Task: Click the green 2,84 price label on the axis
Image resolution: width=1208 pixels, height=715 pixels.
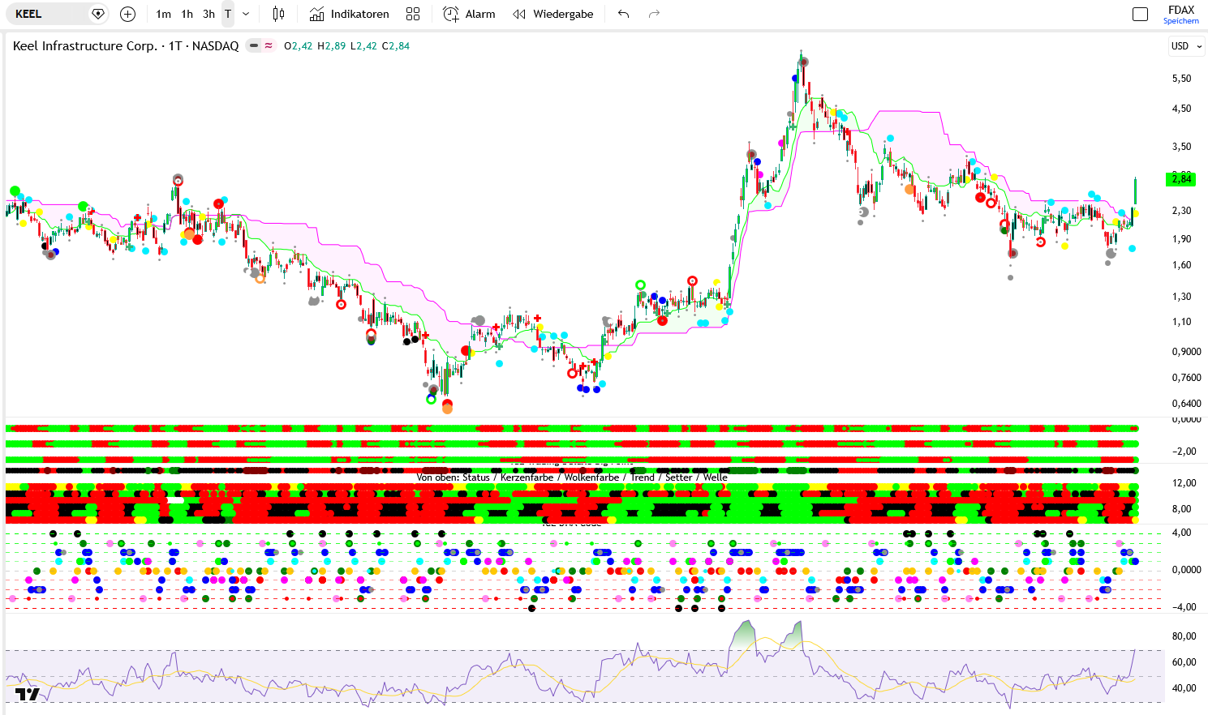Action: 1180,179
